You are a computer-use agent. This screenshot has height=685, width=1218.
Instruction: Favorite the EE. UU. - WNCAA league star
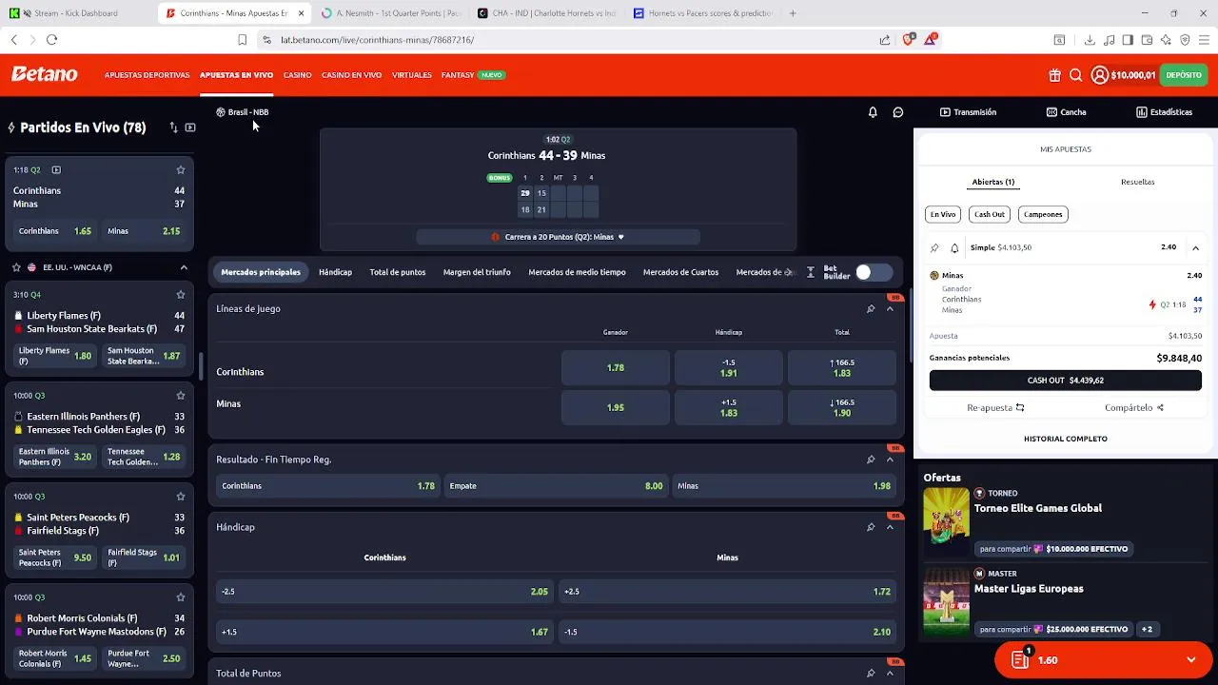[16, 267]
